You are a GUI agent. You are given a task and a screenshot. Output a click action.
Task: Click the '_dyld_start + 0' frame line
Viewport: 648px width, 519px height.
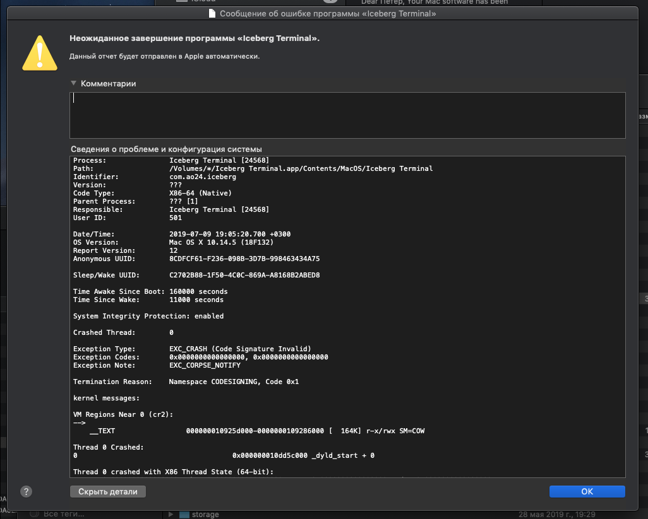click(303, 455)
